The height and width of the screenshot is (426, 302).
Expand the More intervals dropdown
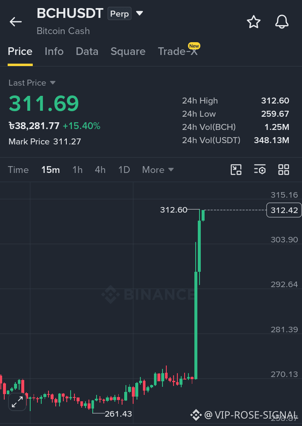coord(158,170)
